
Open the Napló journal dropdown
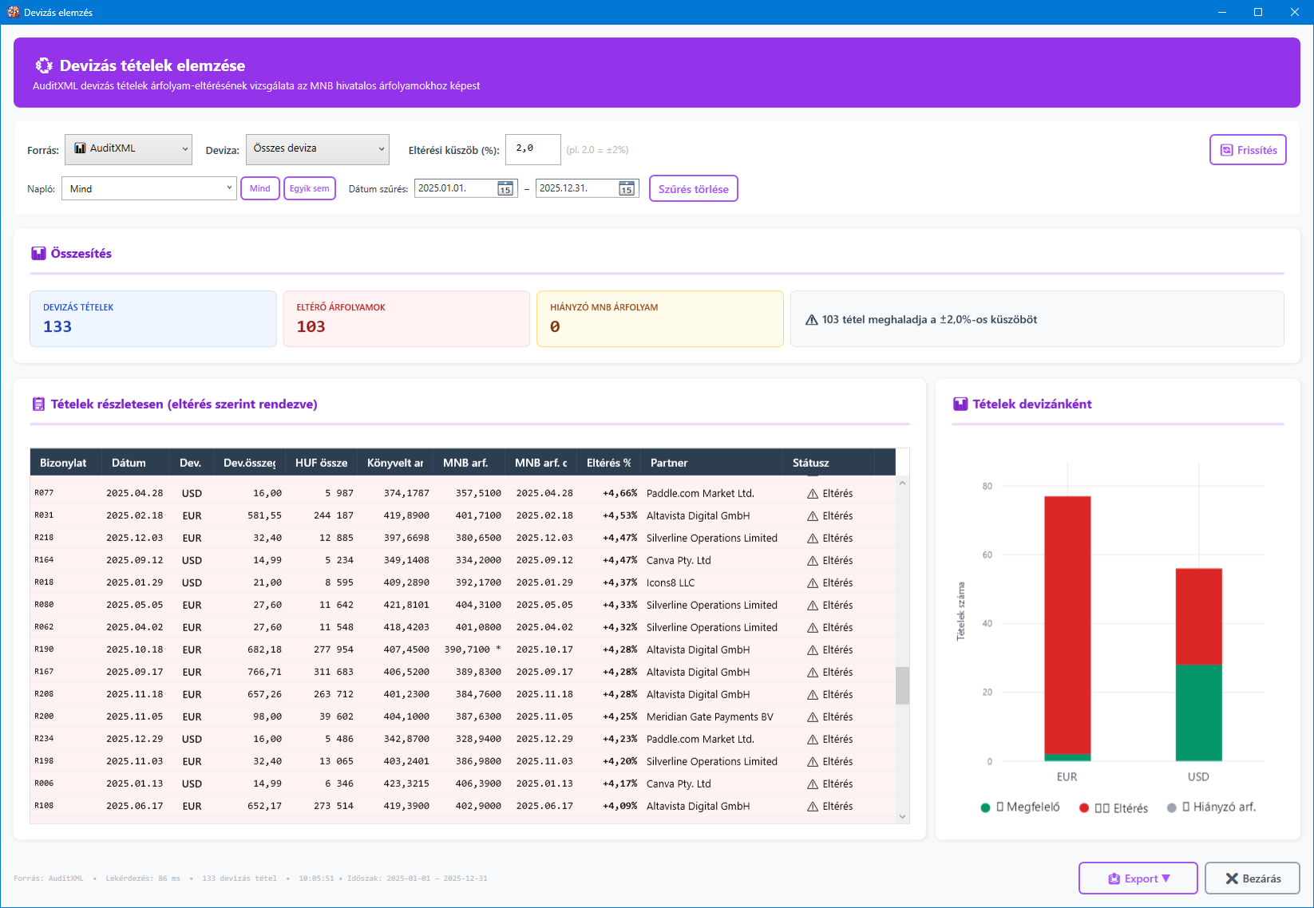click(x=149, y=189)
